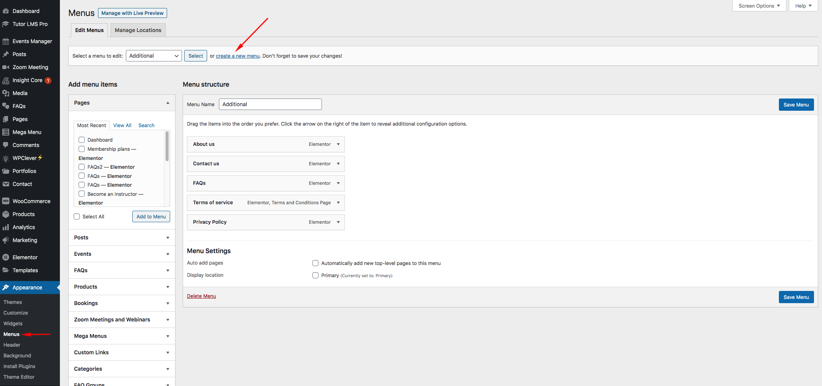Click the Dashboard gauge icon in sidebar
Viewport: 822px width, 386px height.
6,11
